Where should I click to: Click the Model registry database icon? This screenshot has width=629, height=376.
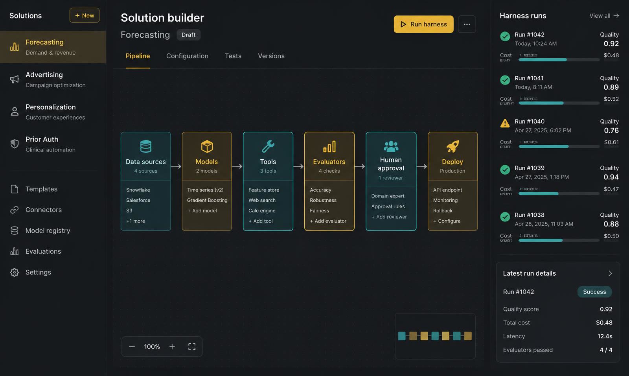tap(15, 231)
